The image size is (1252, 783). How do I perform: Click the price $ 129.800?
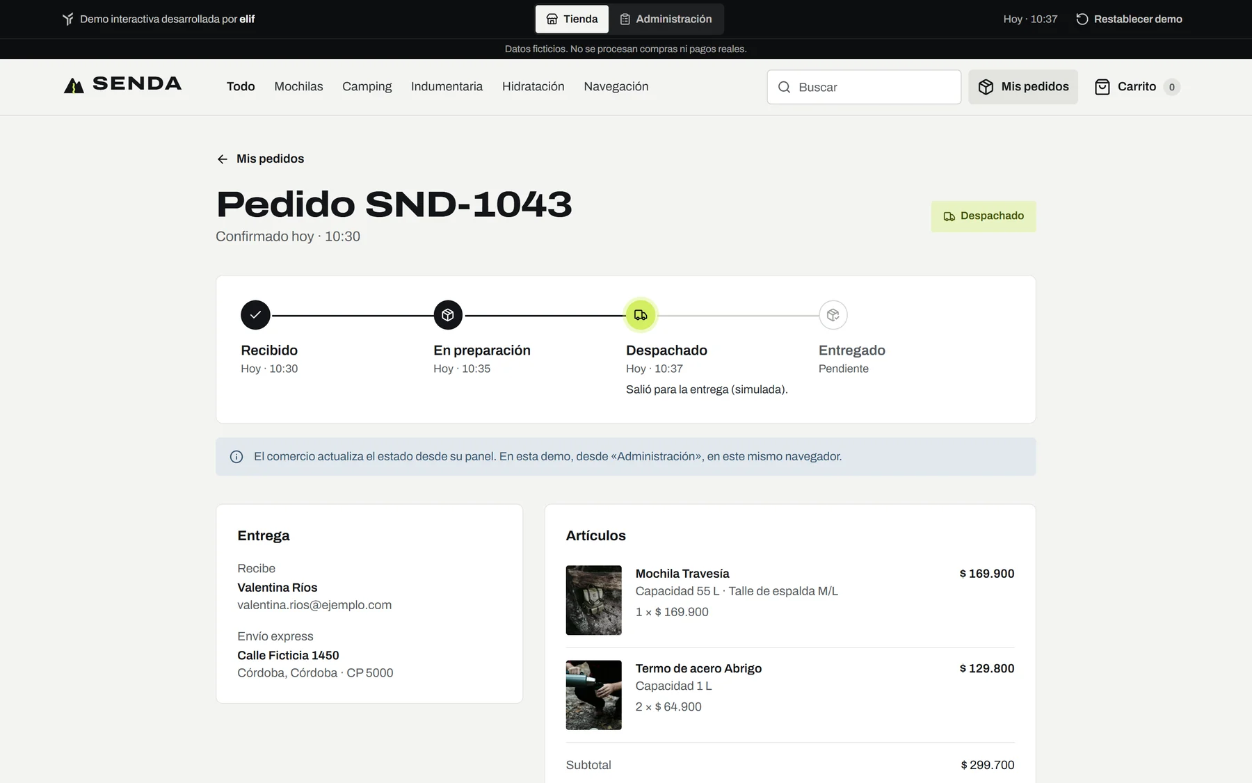coord(987,668)
